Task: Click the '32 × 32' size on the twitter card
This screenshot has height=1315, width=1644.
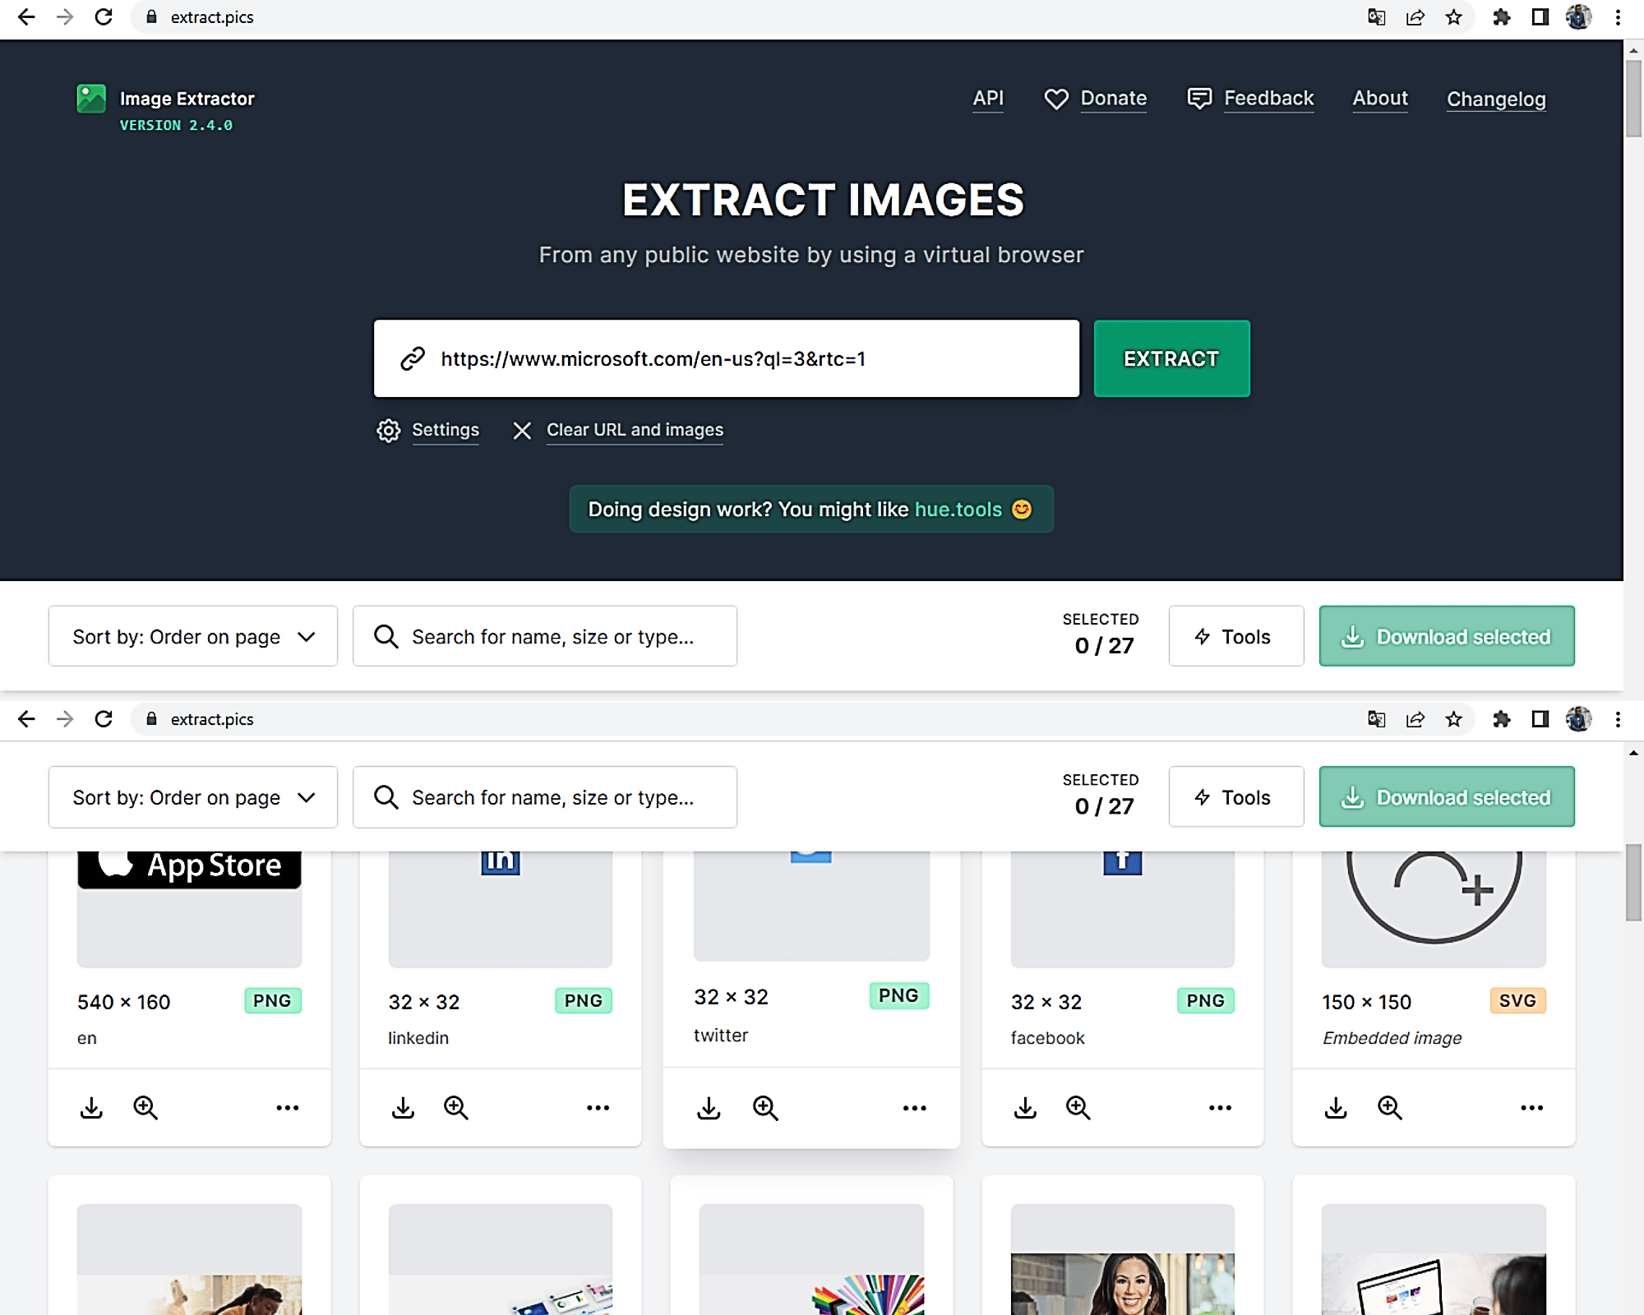Action: pyautogui.click(x=731, y=997)
